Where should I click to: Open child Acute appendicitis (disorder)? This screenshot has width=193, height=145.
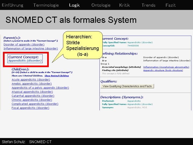coord(31,79)
